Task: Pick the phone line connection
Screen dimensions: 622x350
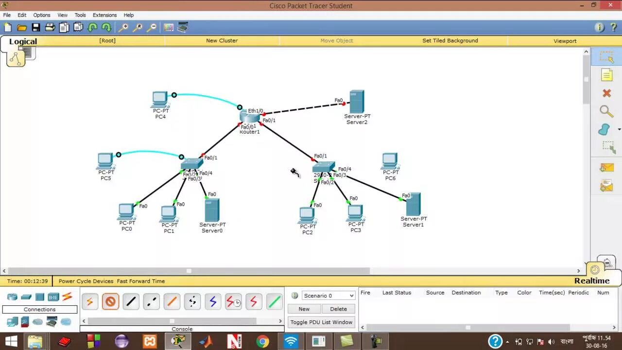Action: [x=192, y=302]
